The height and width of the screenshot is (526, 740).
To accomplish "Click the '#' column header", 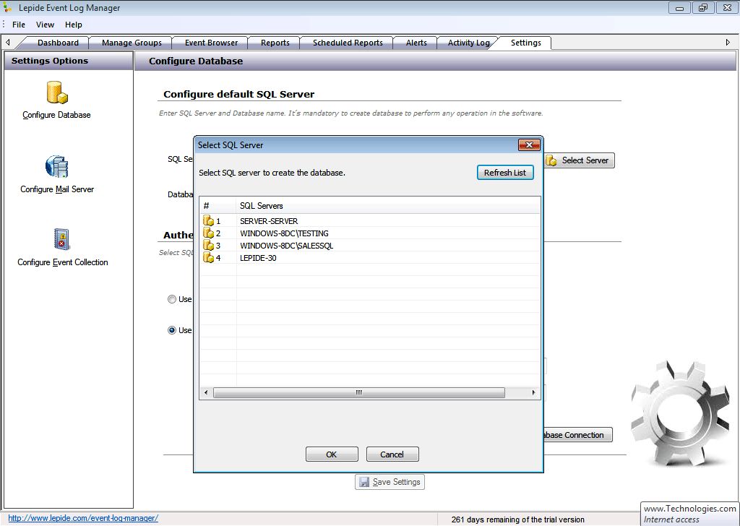I will pos(218,206).
